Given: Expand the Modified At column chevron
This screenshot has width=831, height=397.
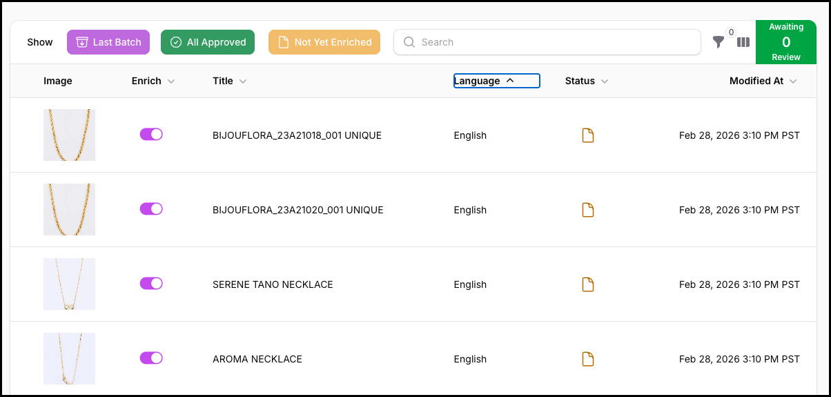Looking at the screenshot, I should click(x=793, y=81).
